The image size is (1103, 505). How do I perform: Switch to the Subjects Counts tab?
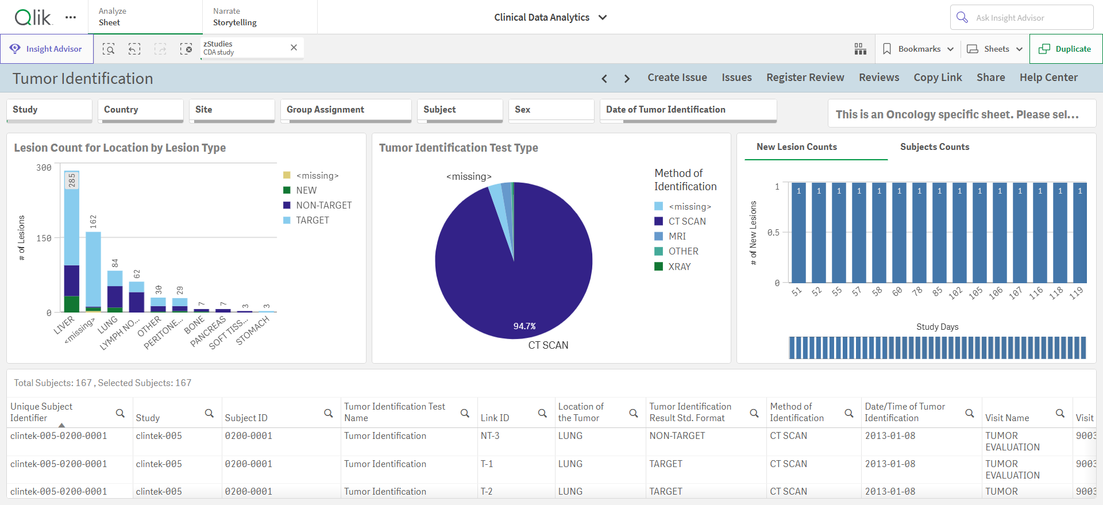tap(935, 147)
